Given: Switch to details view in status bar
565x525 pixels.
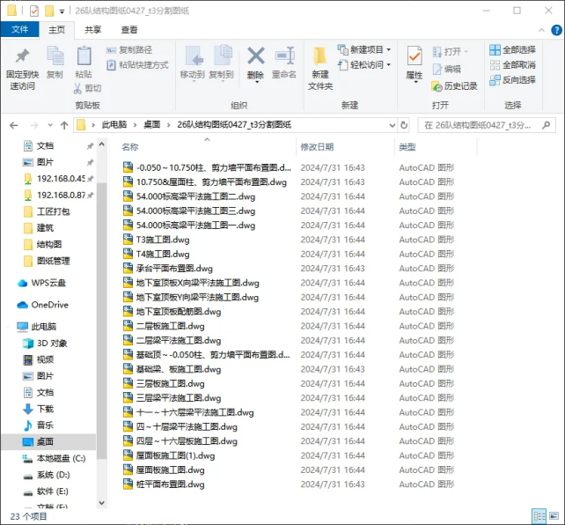Looking at the screenshot, I should coord(538,515).
